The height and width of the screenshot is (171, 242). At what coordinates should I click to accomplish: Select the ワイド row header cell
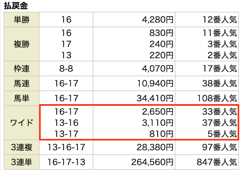pos(22,123)
